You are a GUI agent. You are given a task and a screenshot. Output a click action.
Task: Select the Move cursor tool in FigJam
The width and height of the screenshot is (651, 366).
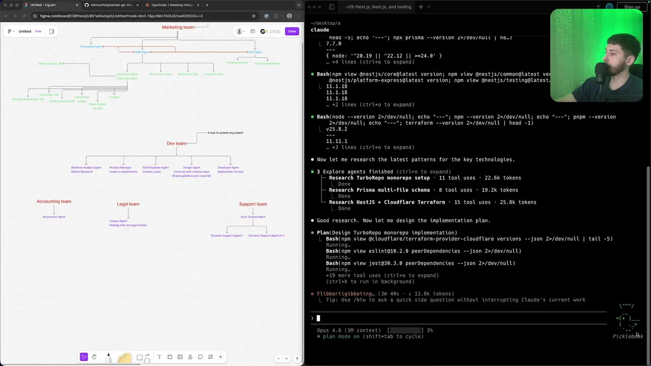84,357
